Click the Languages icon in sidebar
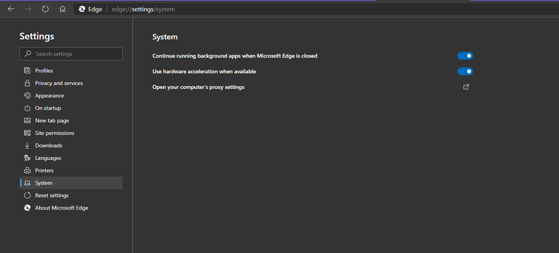Image resolution: width=559 pixels, height=253 pixels. (x=27, y=158)
